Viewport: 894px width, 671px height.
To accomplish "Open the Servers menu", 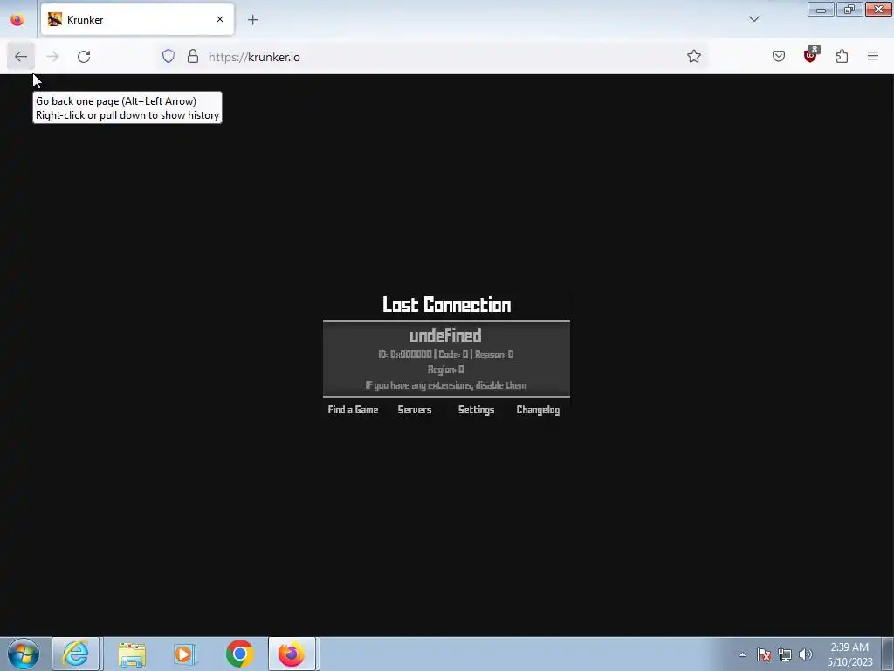I will point(415,410).
